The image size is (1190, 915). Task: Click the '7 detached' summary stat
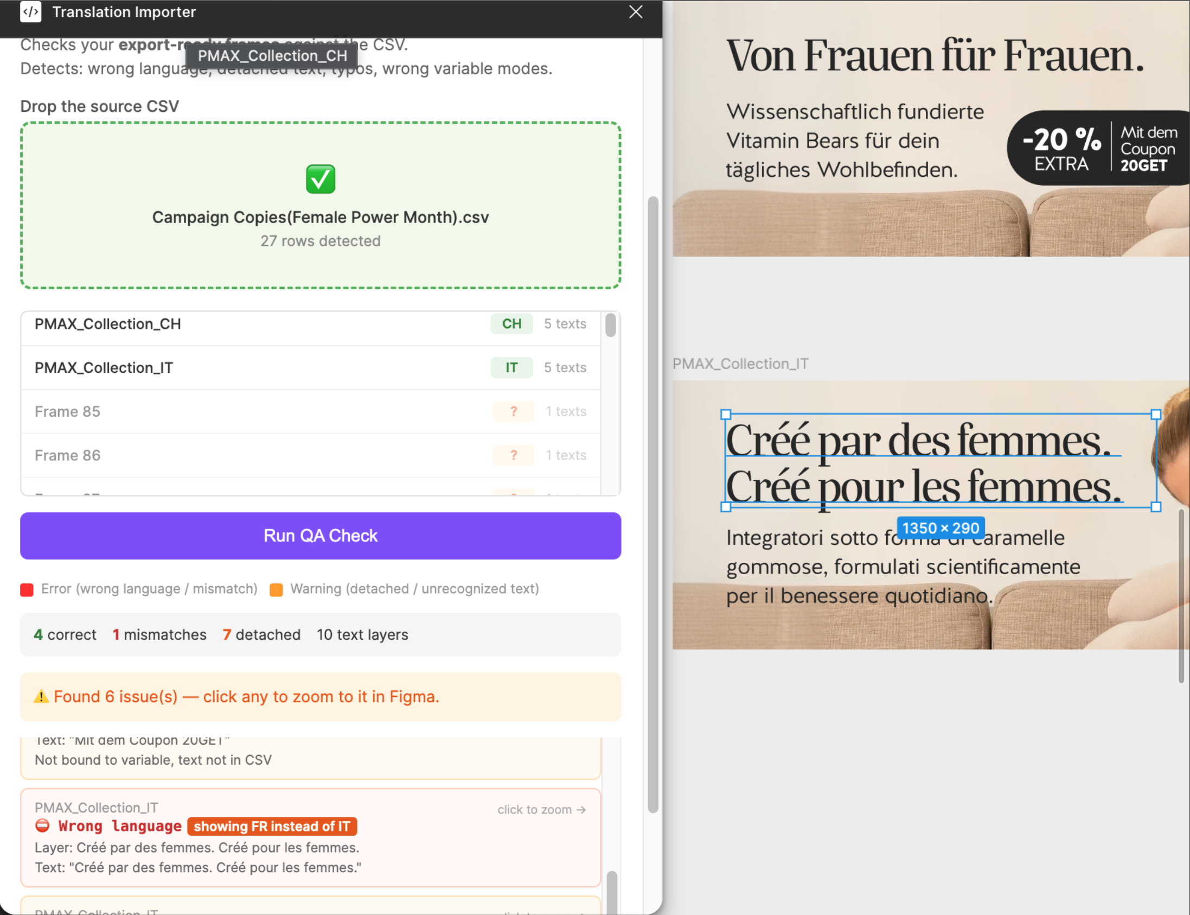point(261,634)
